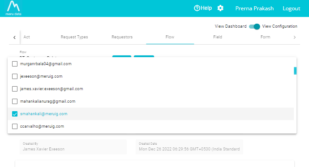Uncheck smahankali@meruig.com checkbox
This screenshot has width=309, height=167.
[x=15, y=114]
